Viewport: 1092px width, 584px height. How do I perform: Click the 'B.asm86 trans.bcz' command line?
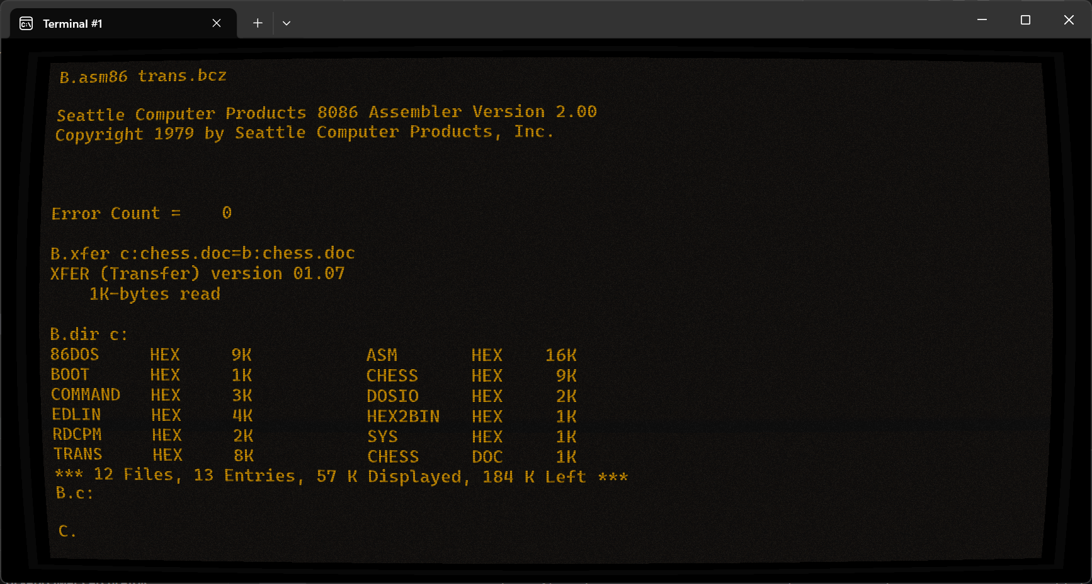coord(143,76)
